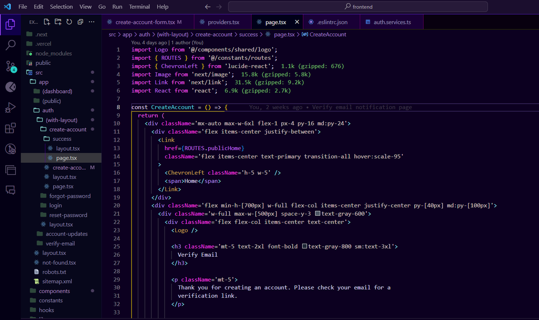Image resolution: width=539 pixels, height=320 pixels.
Task: Open the Explorer view in the activity bar
Action: tap(10, 24)
